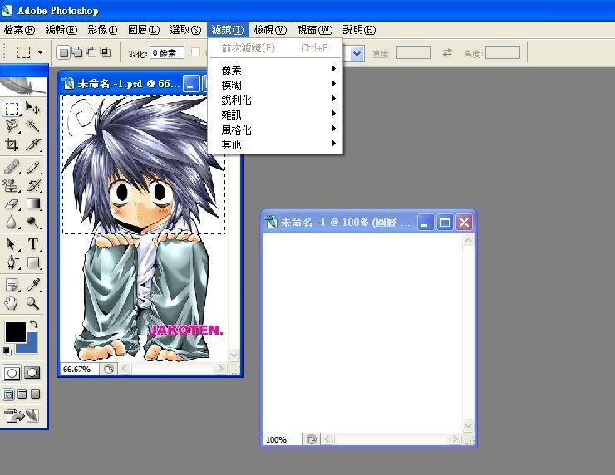Select the Zoom magnifier tool

tap(33, 303)
